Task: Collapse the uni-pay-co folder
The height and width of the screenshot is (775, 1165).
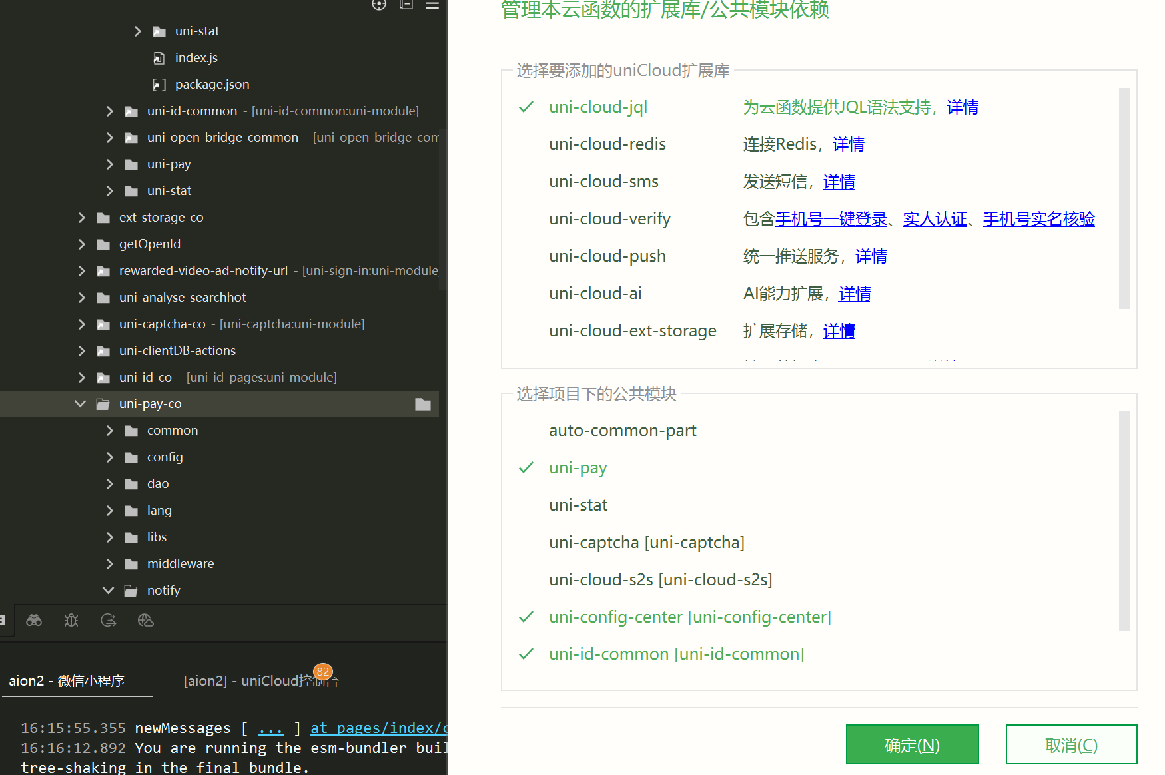Action: click(x=81, y=404)
